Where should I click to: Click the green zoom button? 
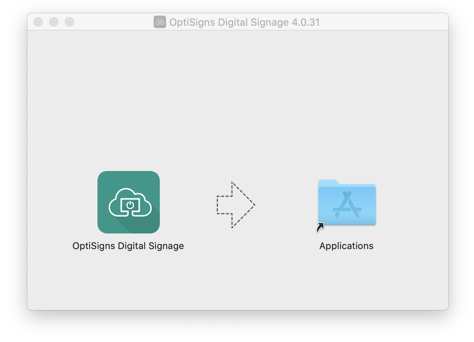click(x=69, y=22)
